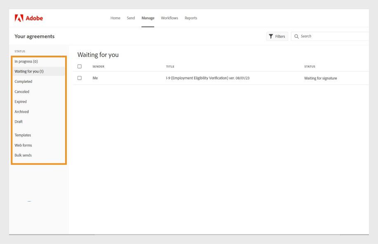The image size is (378, 244).
Task: Switch to the Workflows tab
Action: click(x=169, y=18)
